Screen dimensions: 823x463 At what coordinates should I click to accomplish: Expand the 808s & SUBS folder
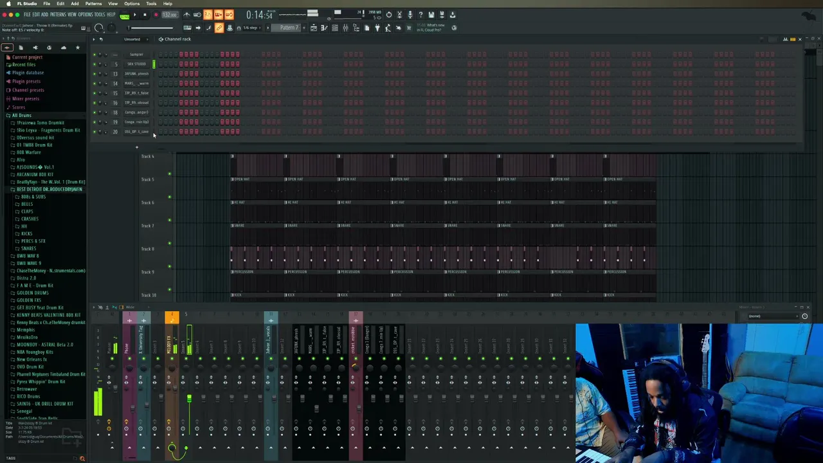(x=32, y=197)
